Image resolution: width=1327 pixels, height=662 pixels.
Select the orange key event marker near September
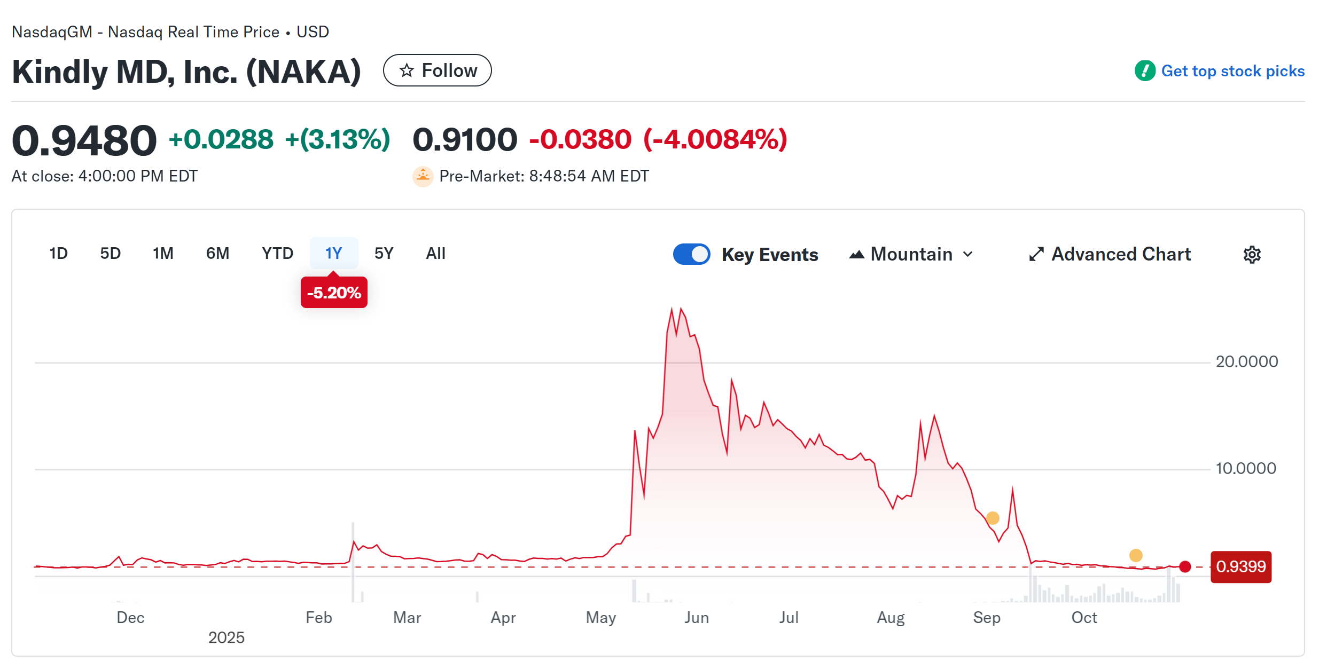click(x=992, y=517)
